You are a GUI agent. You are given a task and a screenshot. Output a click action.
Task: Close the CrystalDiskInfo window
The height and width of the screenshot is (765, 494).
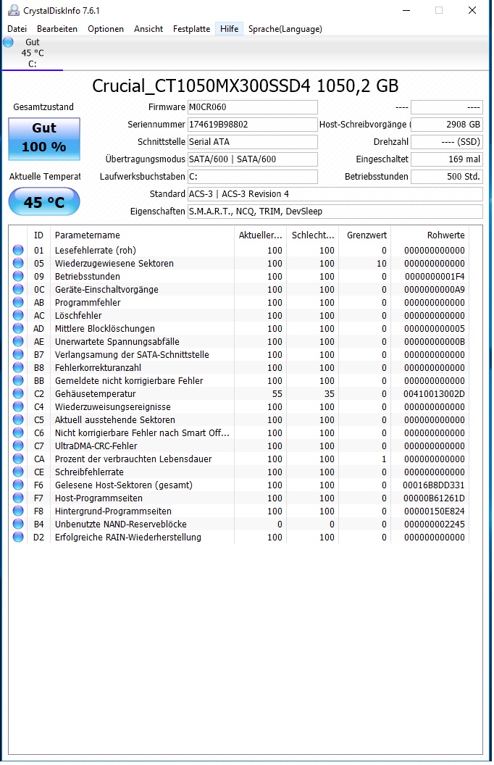pyautogui.click(x=472, y=10)
